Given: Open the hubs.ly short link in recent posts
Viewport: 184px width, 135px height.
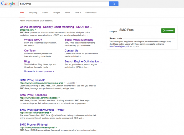Looking at the screenshot, I should [x=119, y=46].
